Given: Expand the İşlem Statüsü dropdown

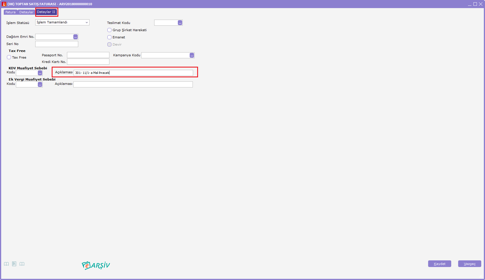Looking at the screenshot, I should [x=86, y=23].
